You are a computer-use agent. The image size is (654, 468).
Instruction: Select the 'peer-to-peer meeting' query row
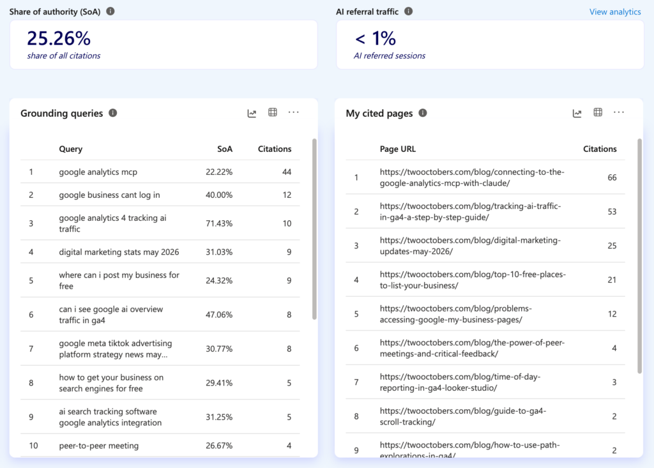160,446
